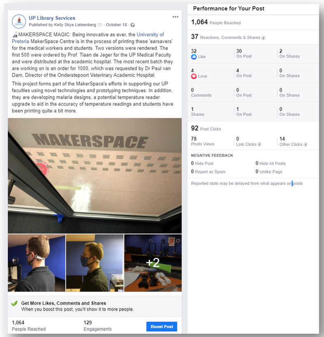The width and height of the screenshot is (324, 337).
Task: Click the 129 Engagements stat
Action: coord(98,326)
